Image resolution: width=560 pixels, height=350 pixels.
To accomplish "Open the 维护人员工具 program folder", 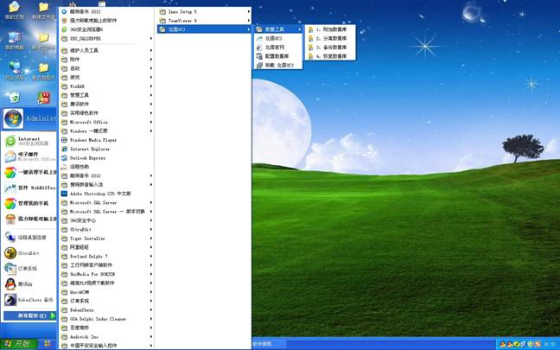I will [107, 51].
